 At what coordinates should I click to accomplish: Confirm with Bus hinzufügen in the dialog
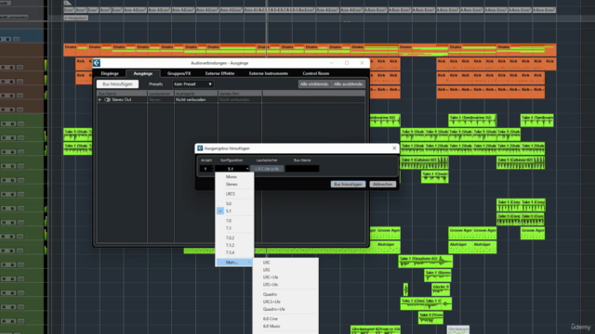tap(348, 184)
